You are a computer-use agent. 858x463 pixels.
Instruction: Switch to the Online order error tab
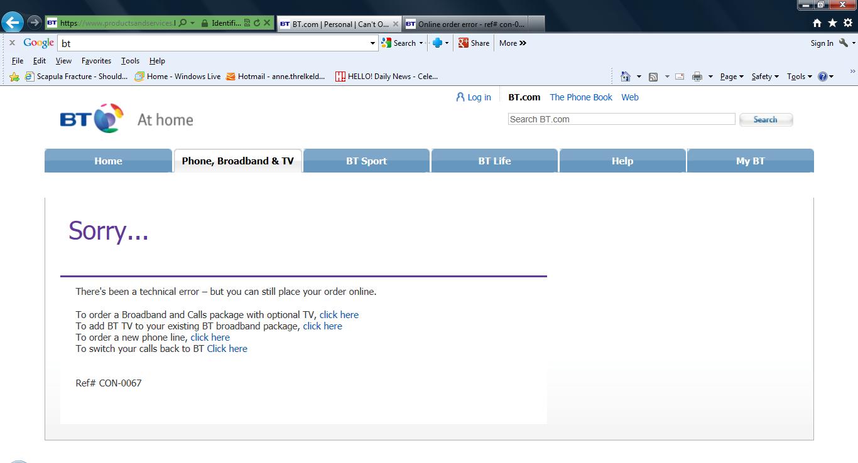click(465, 23)
